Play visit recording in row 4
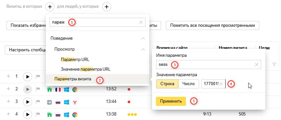 (x=28, y=115)
